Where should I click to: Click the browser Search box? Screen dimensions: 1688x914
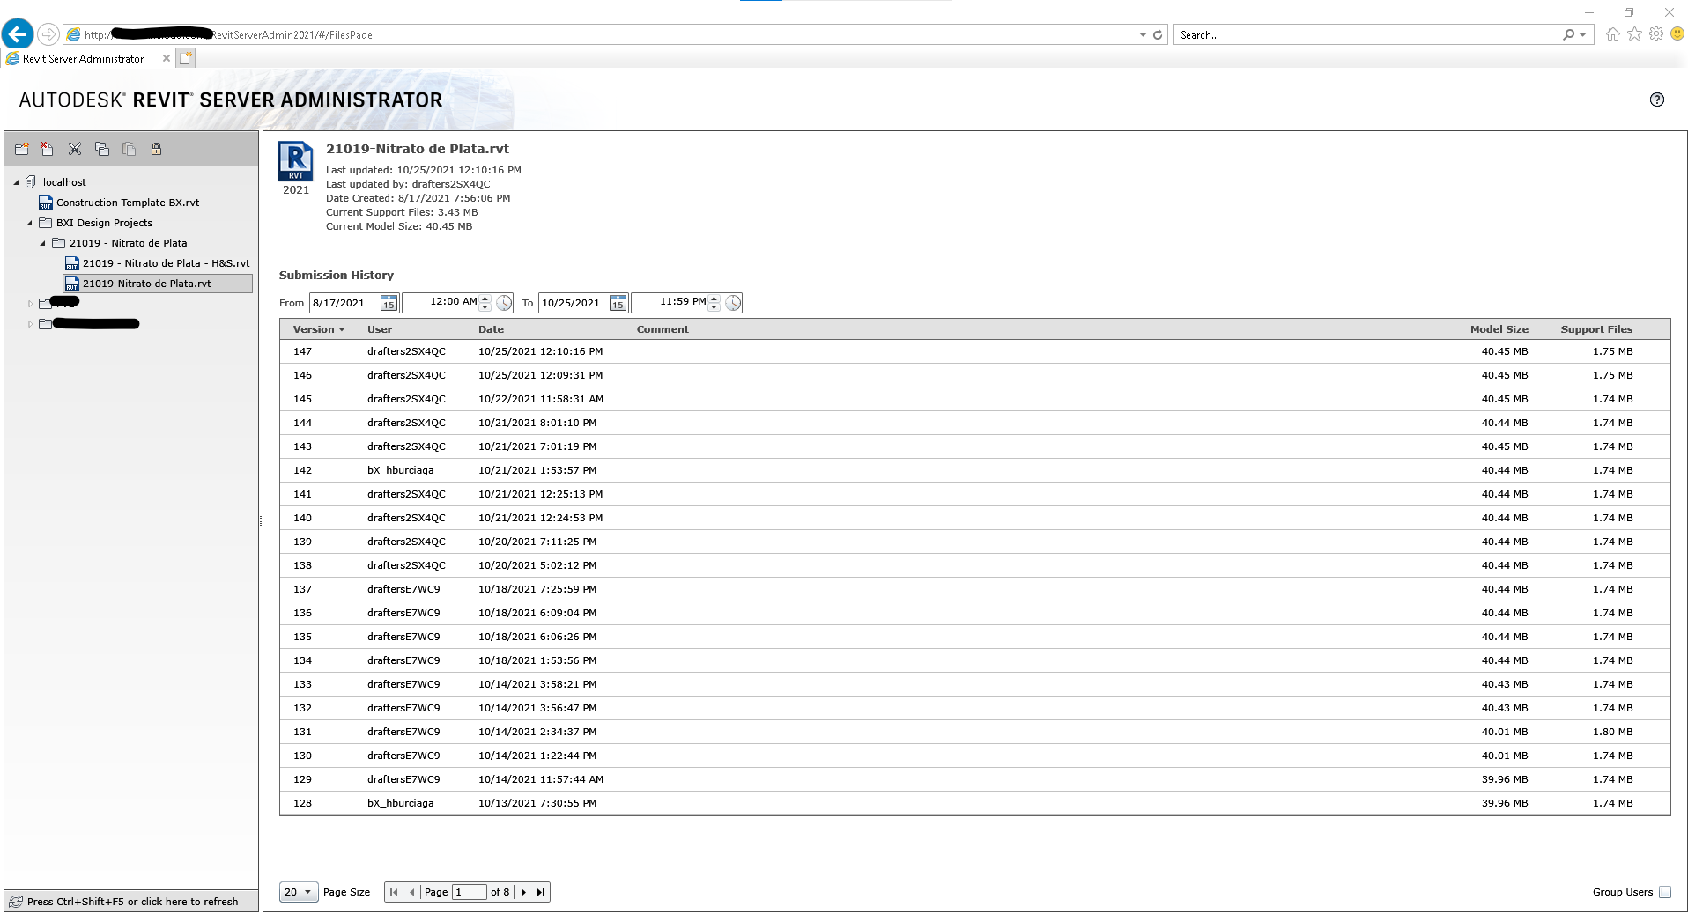(1367, 35)
